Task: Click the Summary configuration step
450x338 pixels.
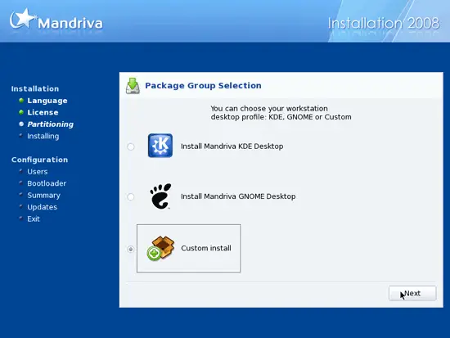Action: 43,196
